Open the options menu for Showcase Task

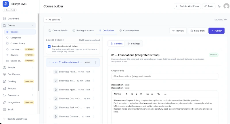click(x=94, y=108)
